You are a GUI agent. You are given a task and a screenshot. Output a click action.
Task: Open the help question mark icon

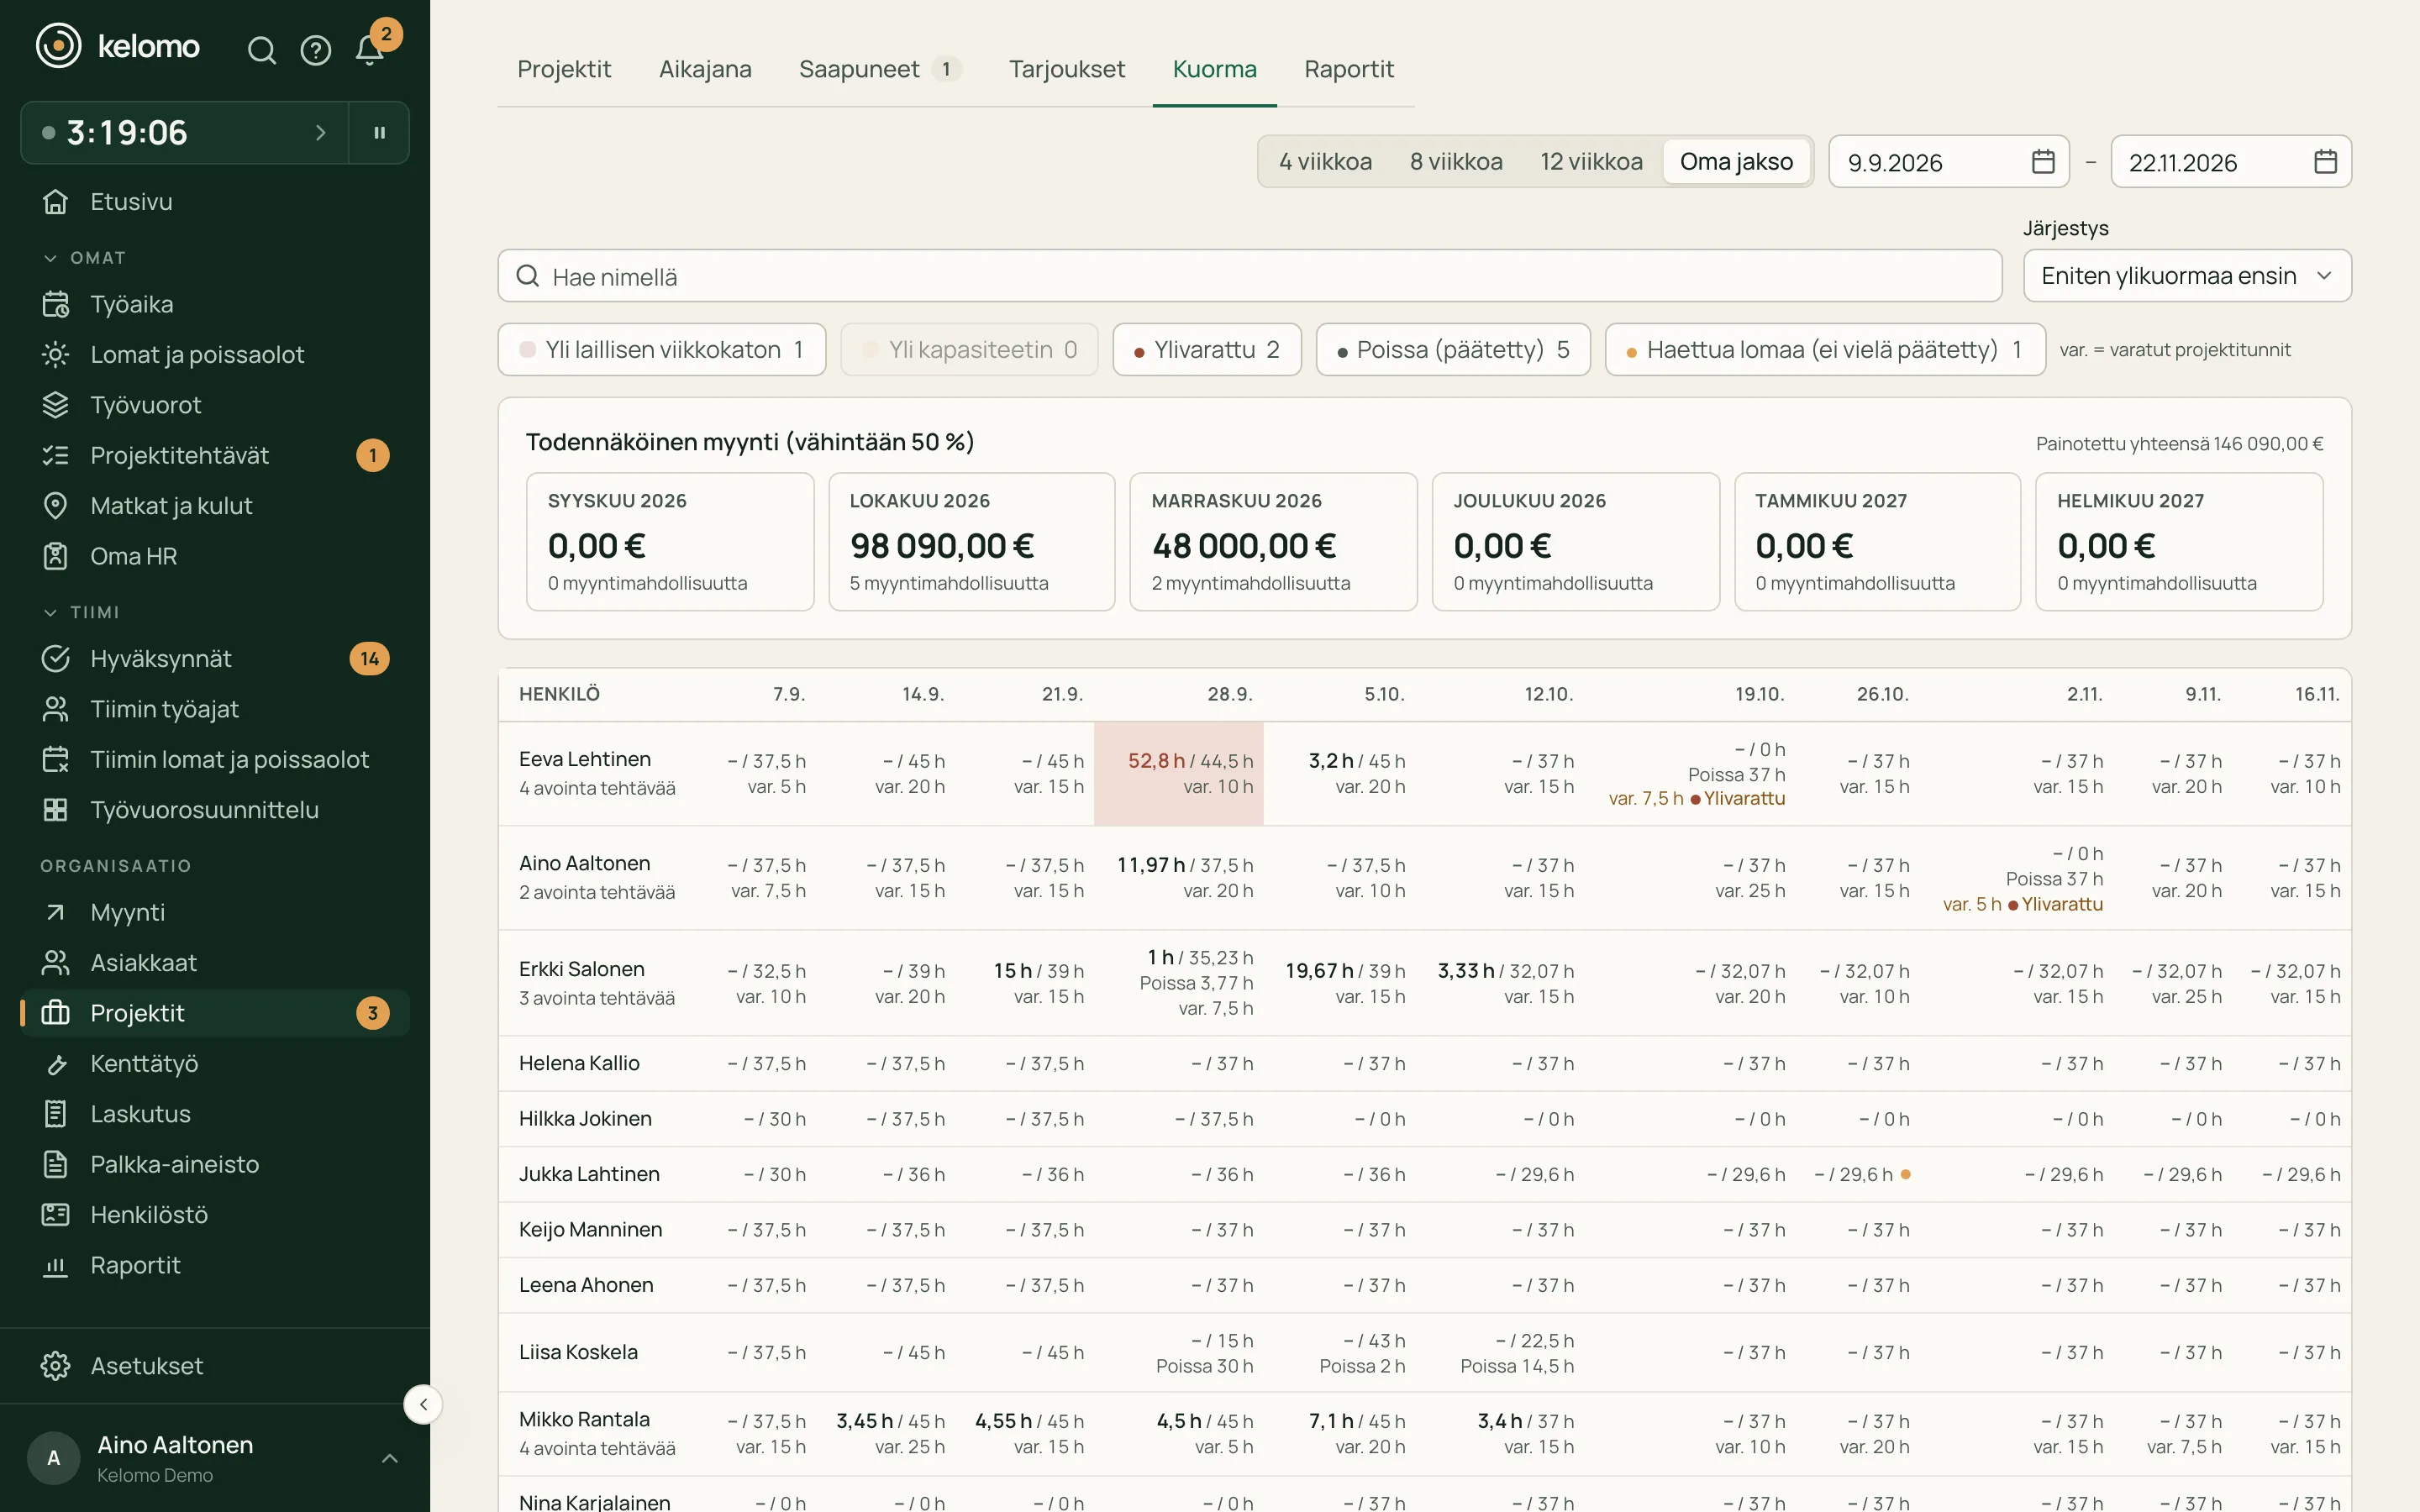coord(316,49)
